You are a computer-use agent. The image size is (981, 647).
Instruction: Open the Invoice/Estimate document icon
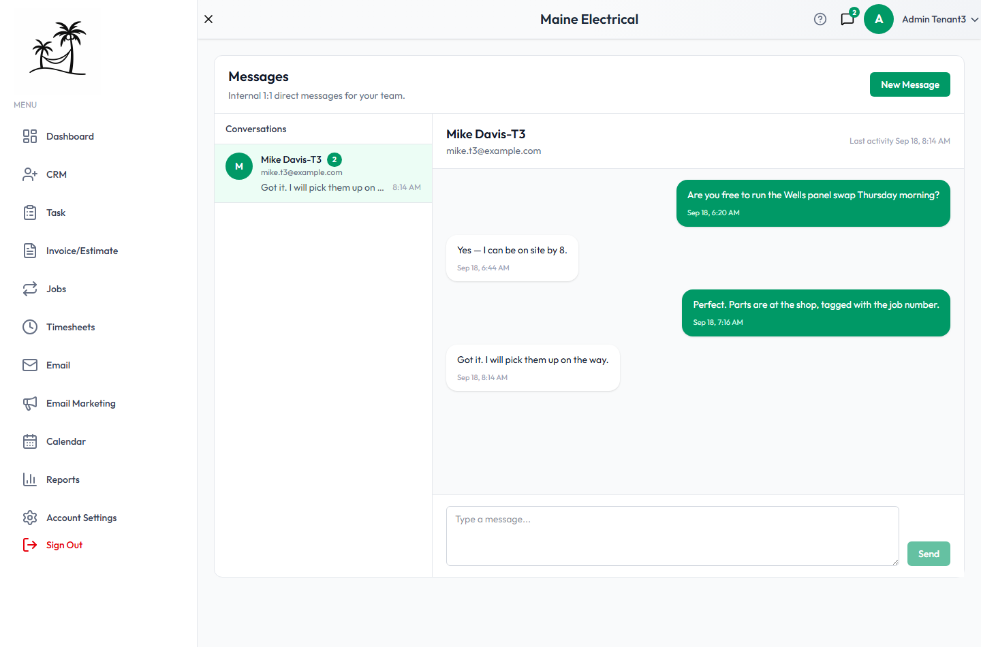coord(30,251)
